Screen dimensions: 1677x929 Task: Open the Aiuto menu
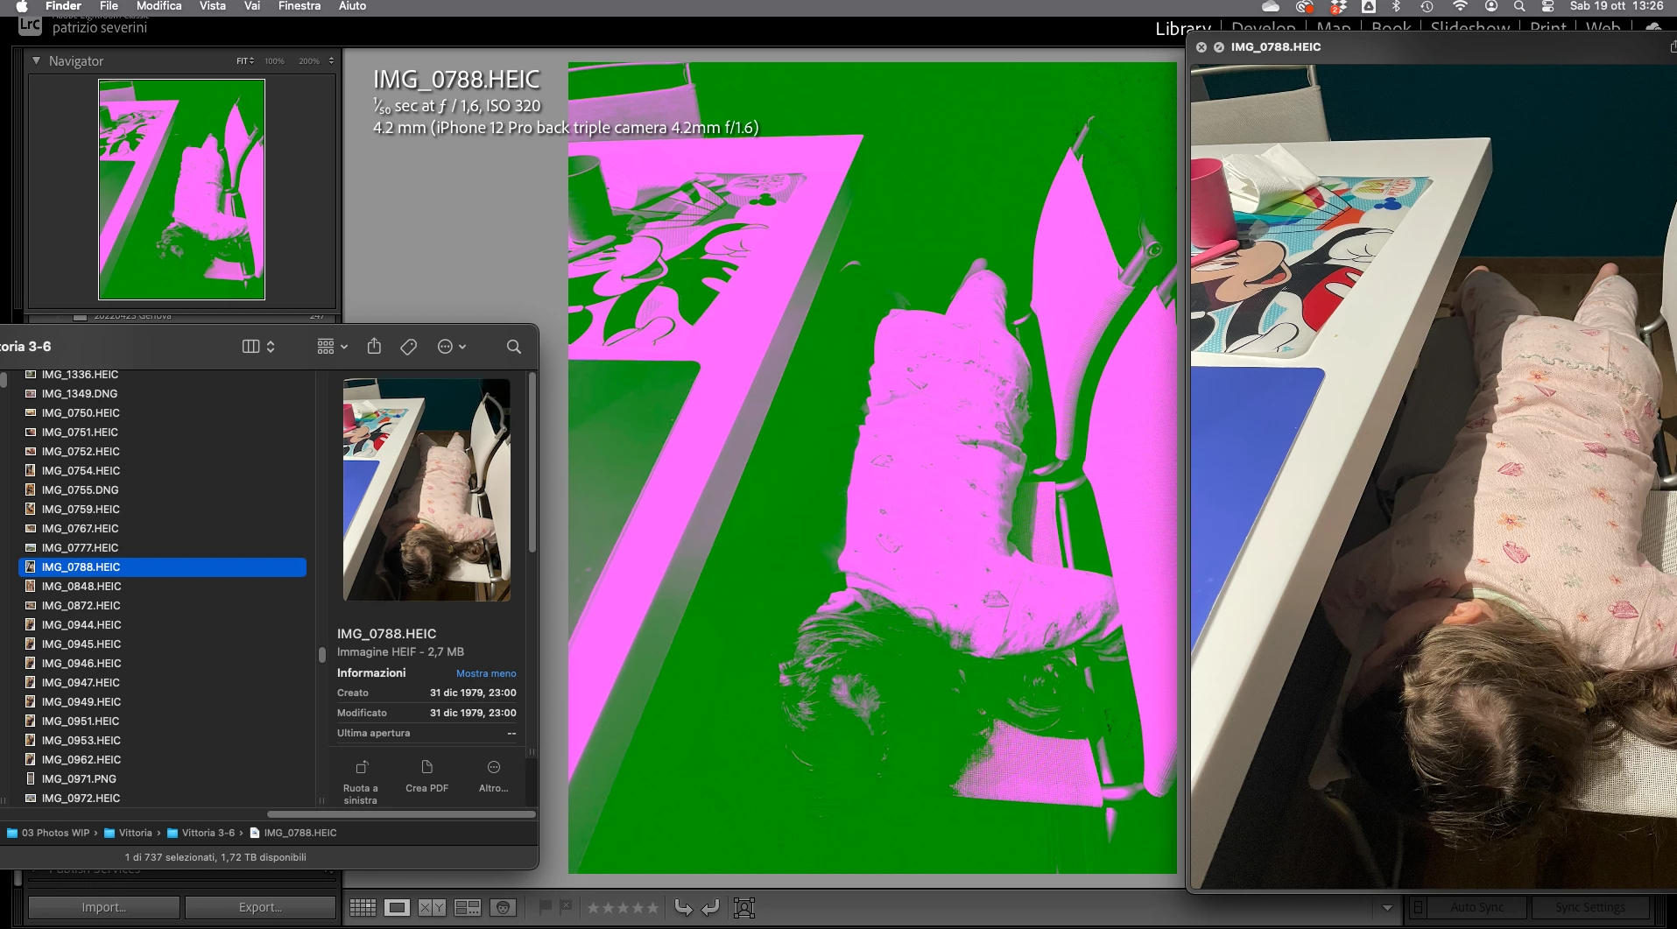coord(353,6)
